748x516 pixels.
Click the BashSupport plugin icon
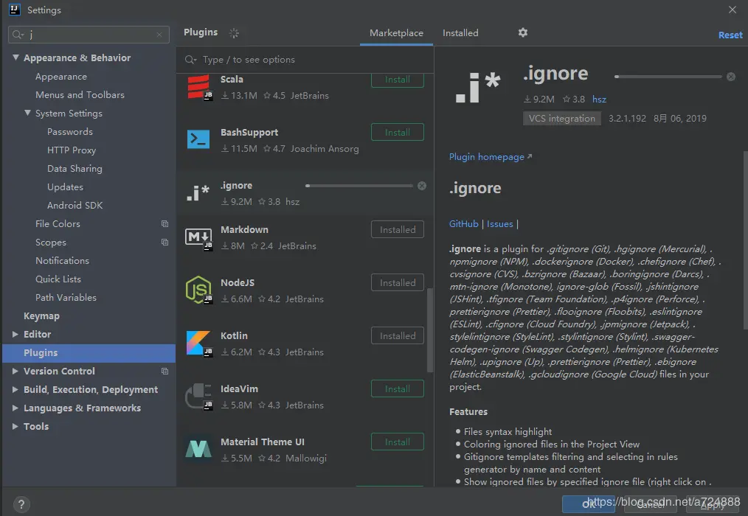[198, 139]
